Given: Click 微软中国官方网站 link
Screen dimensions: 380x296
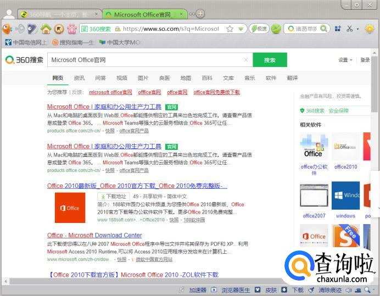Looking at the screenshot, I should coord(154,260).
